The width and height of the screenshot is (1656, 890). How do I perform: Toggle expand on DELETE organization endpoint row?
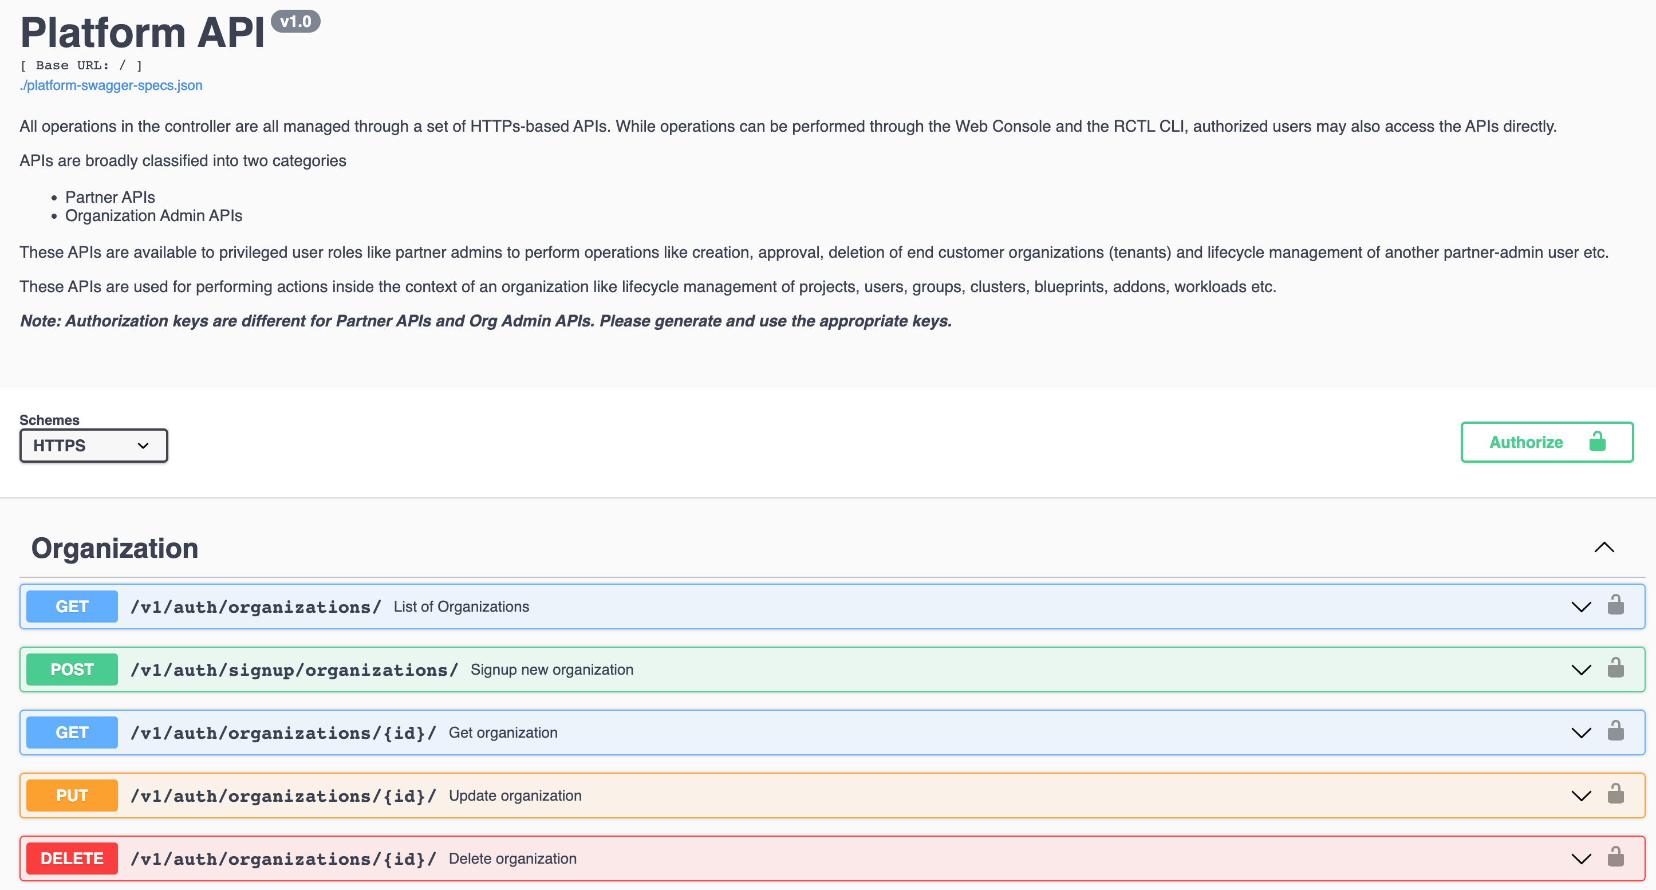[1582, 857]
